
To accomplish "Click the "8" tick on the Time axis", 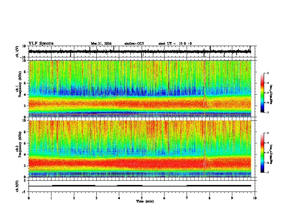I will point(209,198).
